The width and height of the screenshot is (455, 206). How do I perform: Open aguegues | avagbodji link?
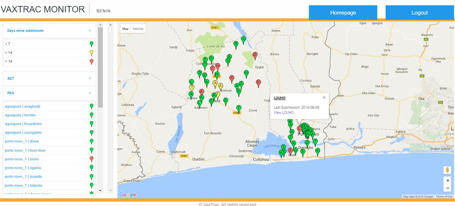coord(22,106)
